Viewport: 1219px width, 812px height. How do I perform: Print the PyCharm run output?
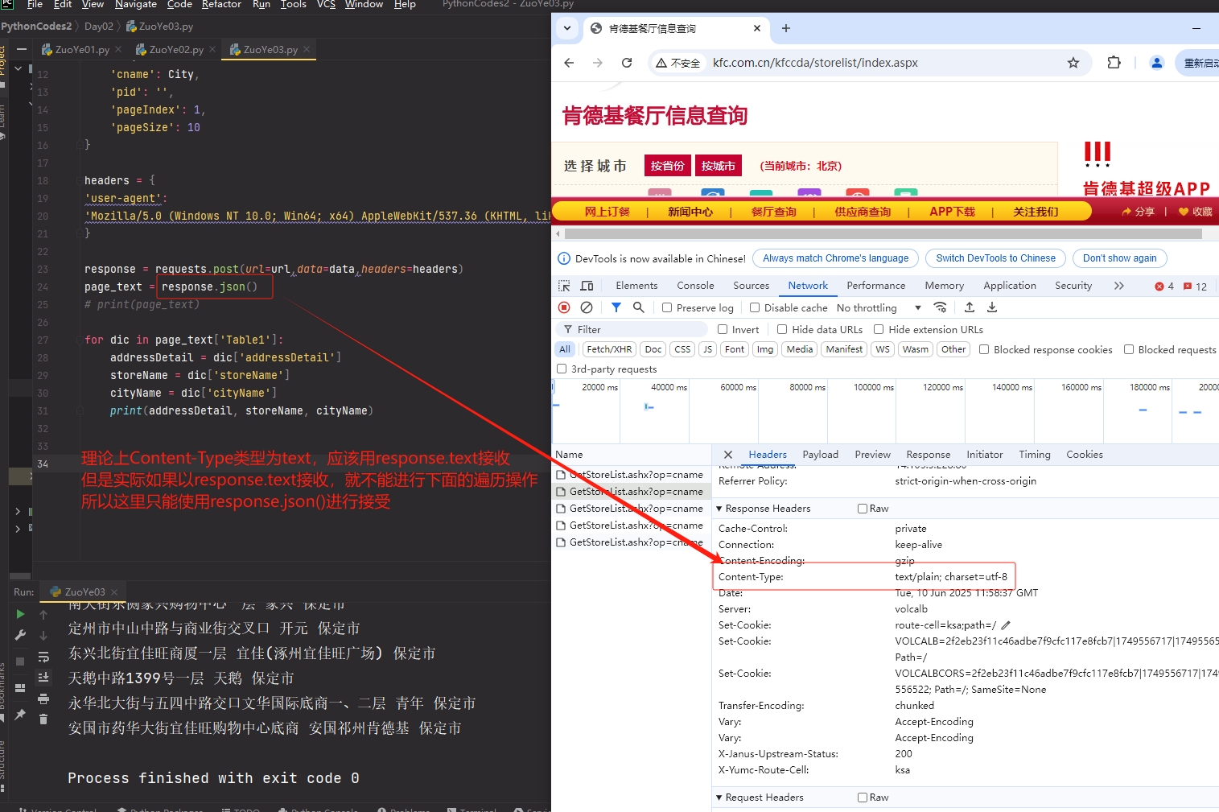43,699
